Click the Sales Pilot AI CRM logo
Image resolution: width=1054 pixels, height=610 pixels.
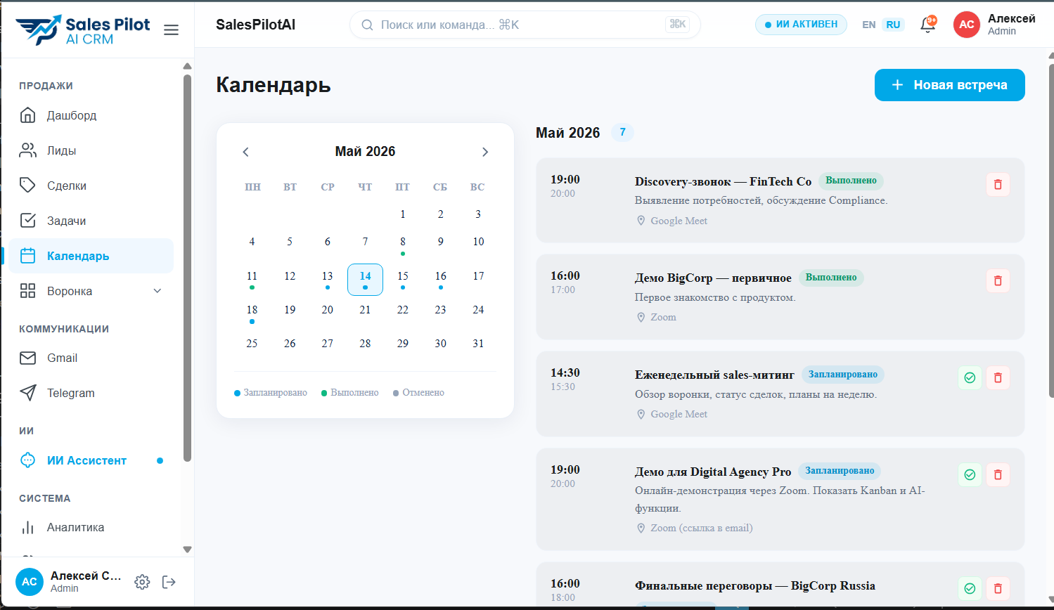[83, 30]
